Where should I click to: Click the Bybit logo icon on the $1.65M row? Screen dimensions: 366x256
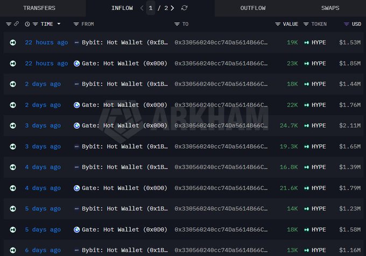click(76, 147)
